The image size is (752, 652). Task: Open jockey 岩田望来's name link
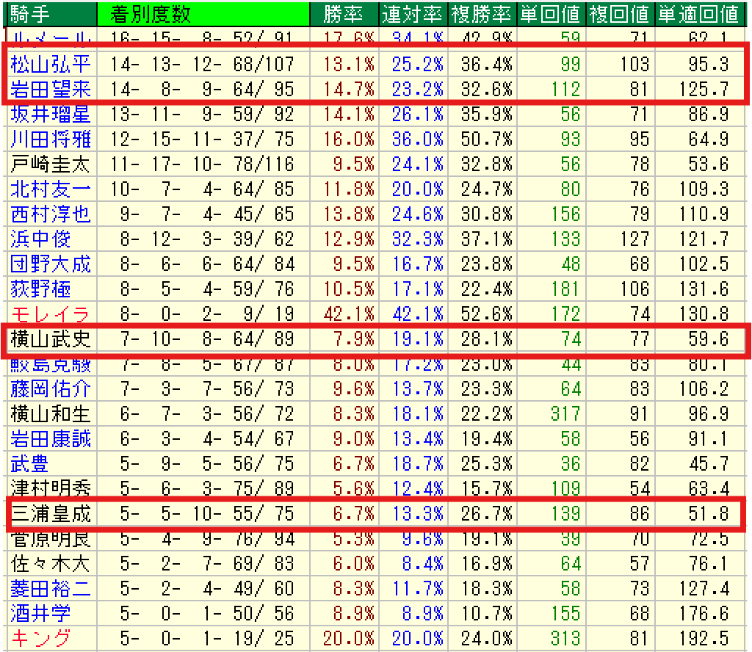pos(50,90)
